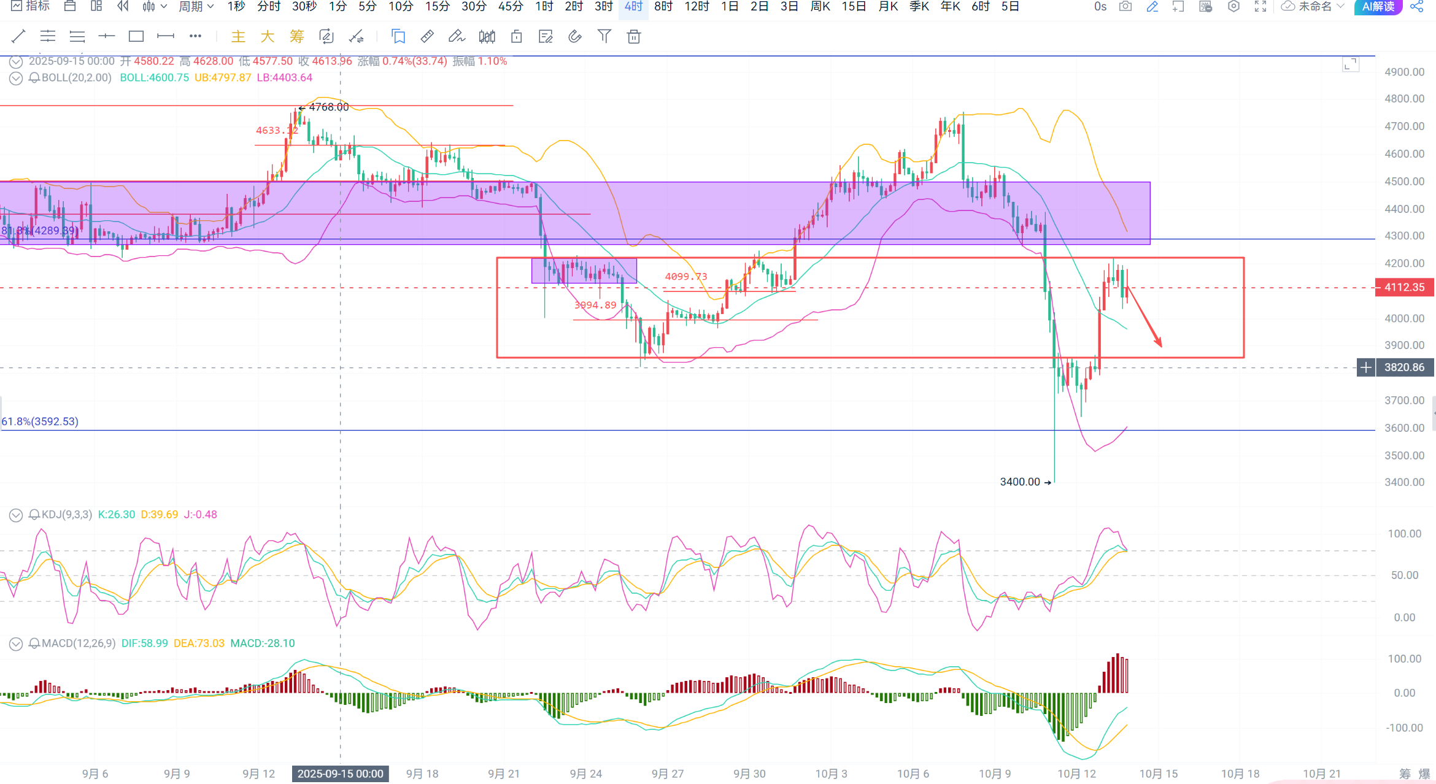The height and width of the screenshot is (784, 1436).
Task: Take a chart screenshot with camera icon
Action: 1125,7
